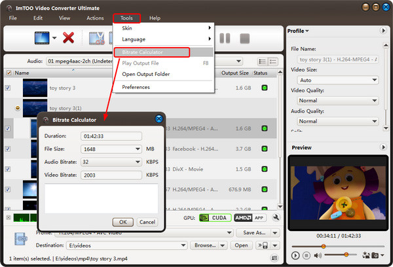Viewport: 393px width, 267px height.
Task: Toggle the 1.6 GB H.264/MPEG4 row checkbox
Action: (8, 128)
